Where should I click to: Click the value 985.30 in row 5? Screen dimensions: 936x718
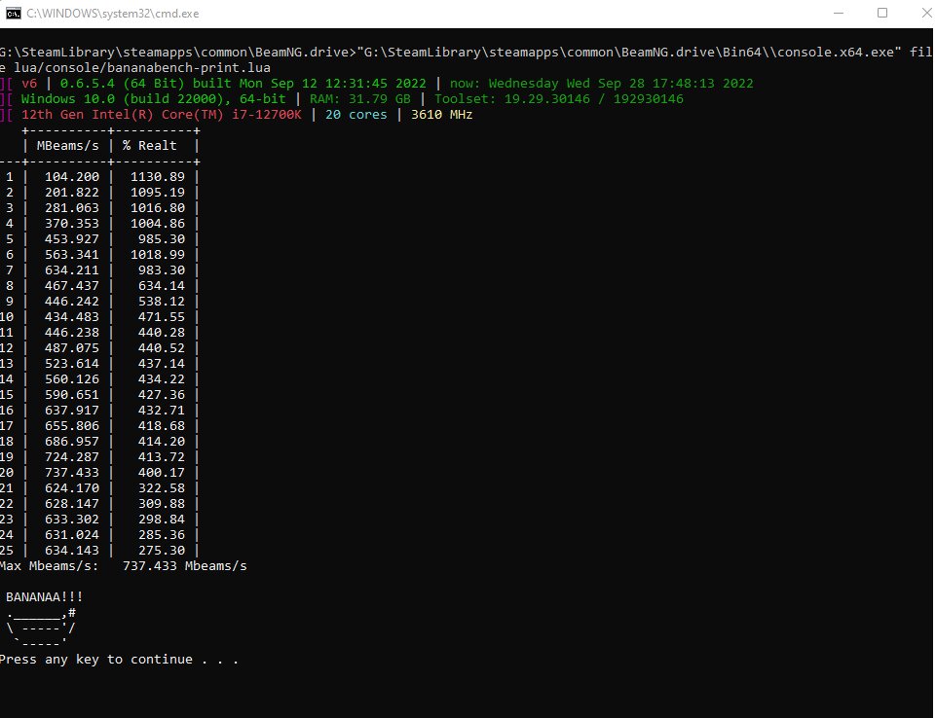tap(162, 238)
